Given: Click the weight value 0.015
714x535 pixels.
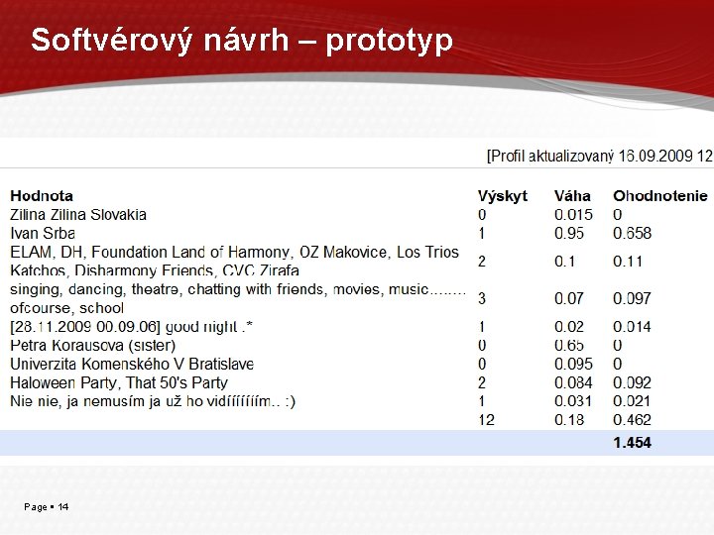Looking at the screenshot, I should click(573, 214).
